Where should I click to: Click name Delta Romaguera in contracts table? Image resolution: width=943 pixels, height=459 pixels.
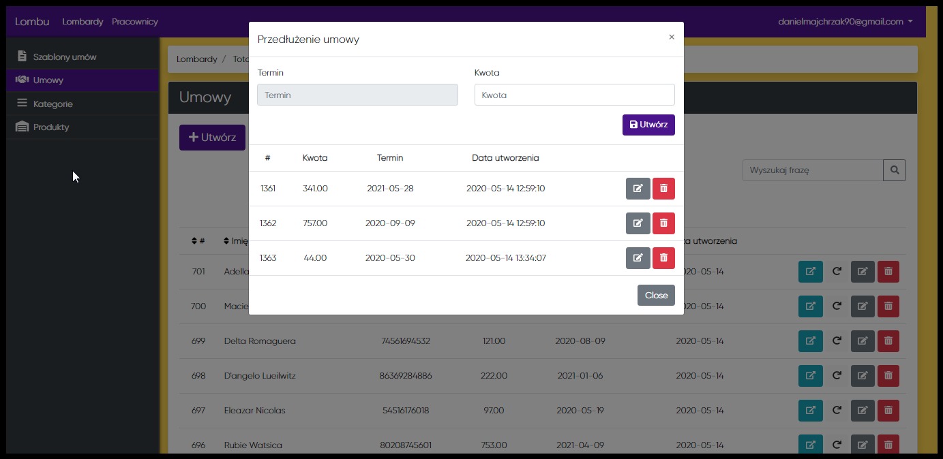coord(260,341)
